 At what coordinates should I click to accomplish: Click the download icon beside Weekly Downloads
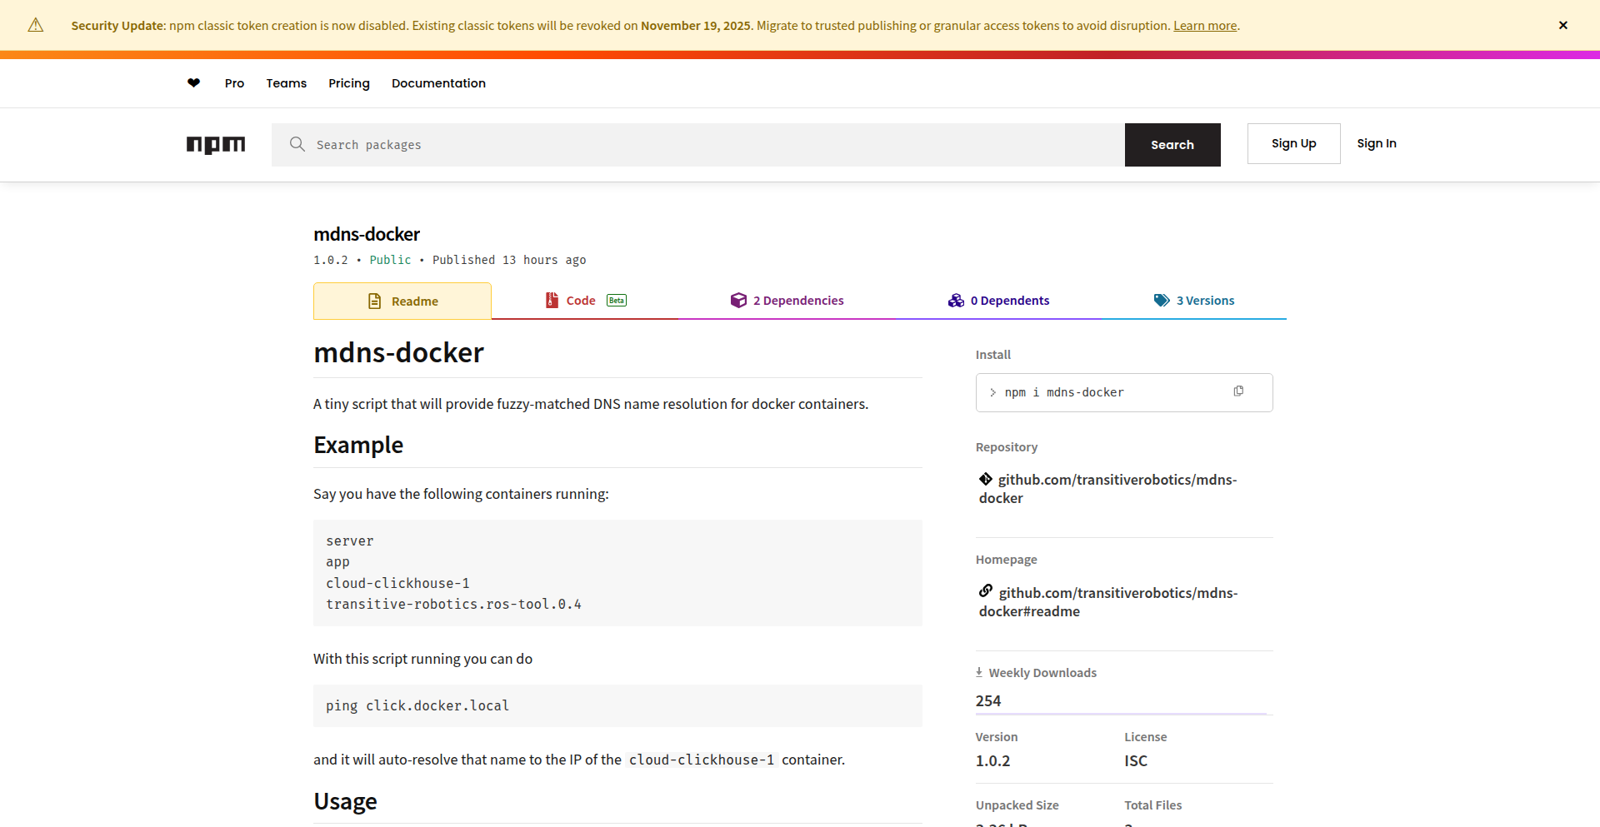[979, 671]
